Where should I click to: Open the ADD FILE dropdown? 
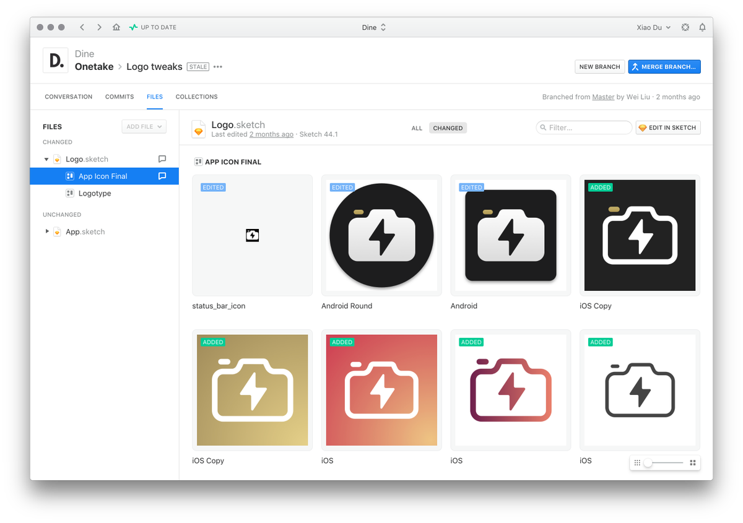pos(144,127)
